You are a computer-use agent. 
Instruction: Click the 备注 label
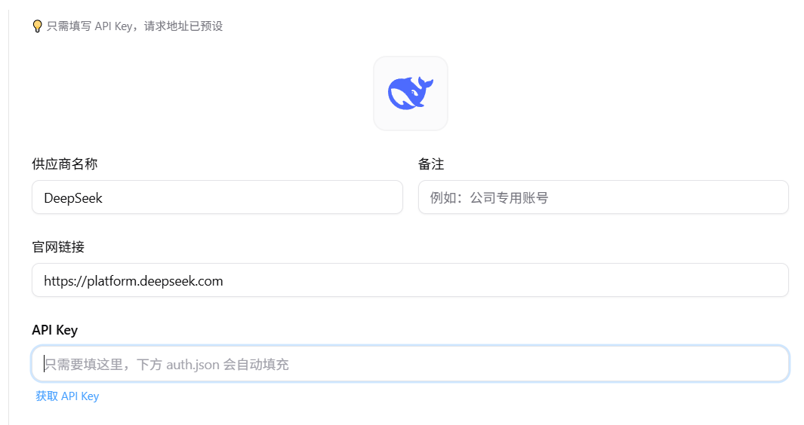(x=431, y=164)
